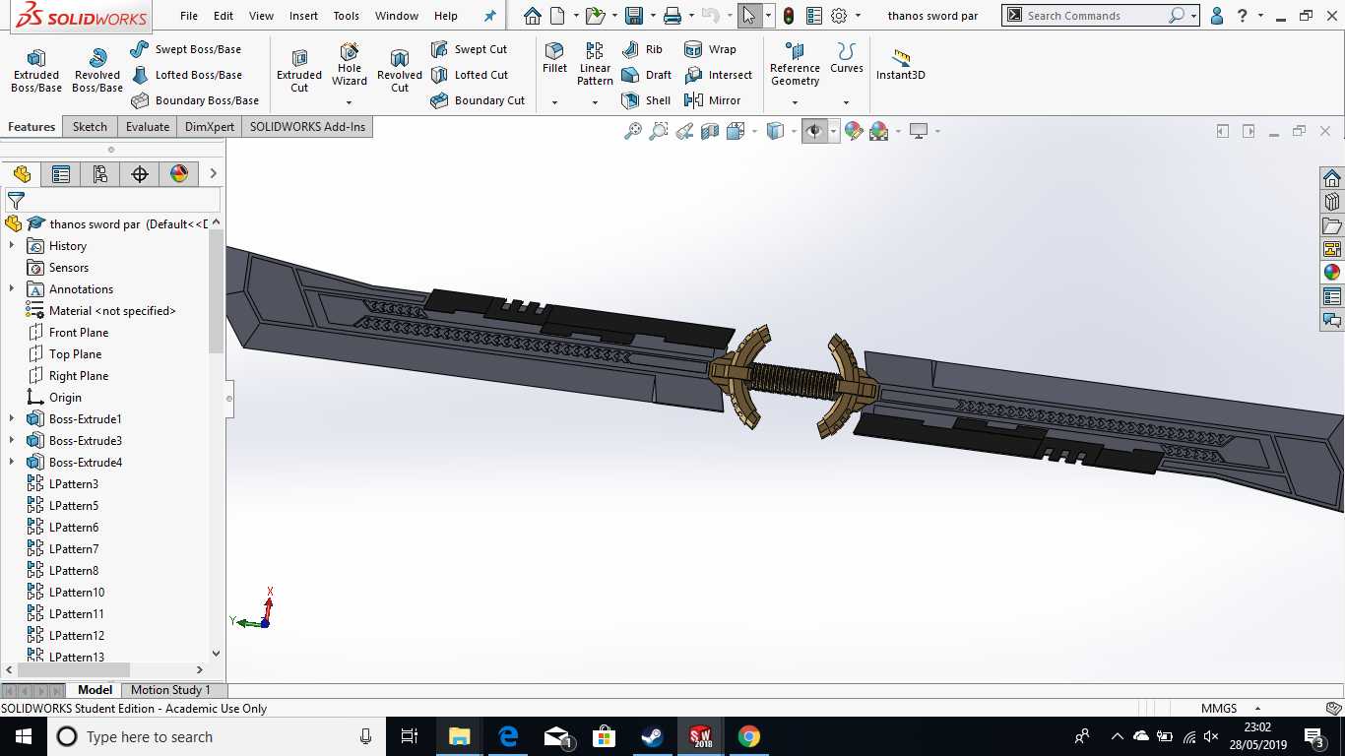Choose the Swept Boss/Base feature
This screenshot has width=1345, height=756.
click(x=186, y=49)
